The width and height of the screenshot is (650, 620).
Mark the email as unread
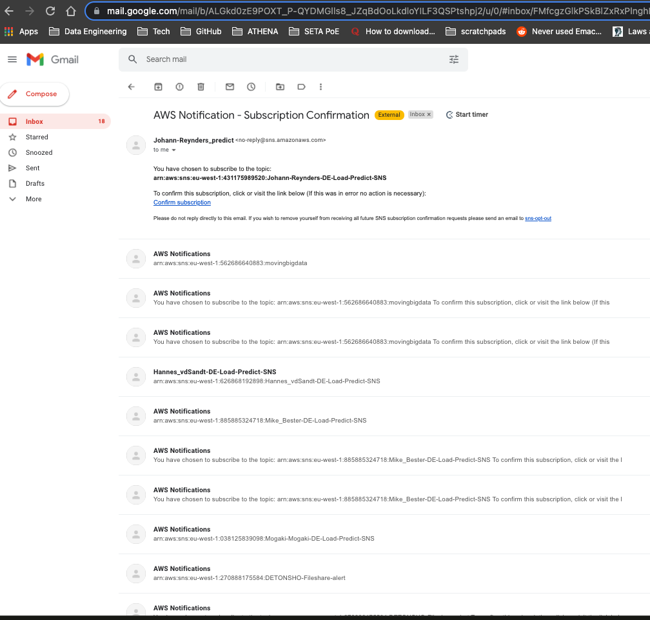230,86
